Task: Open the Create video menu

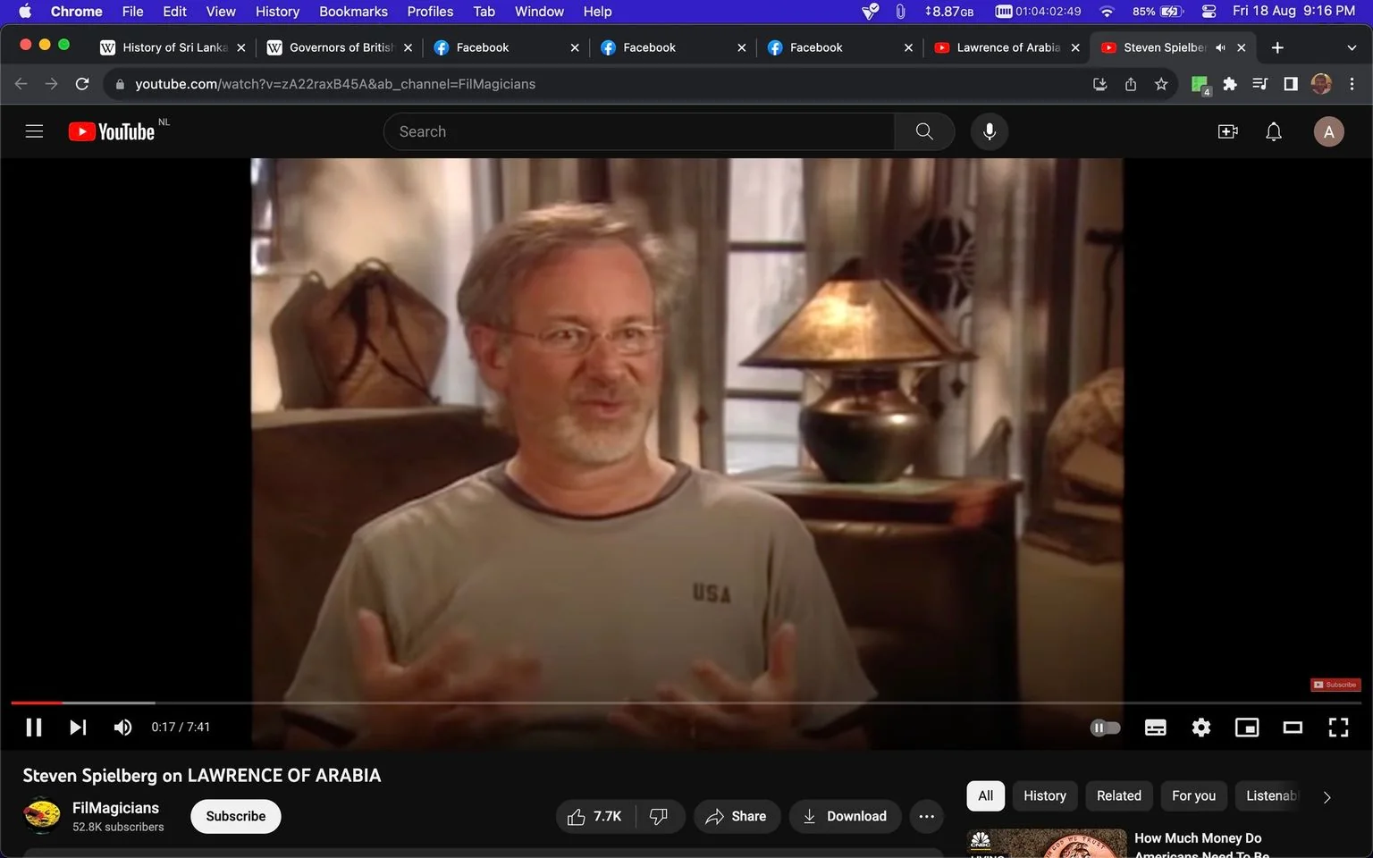Action: [1228, 131]
